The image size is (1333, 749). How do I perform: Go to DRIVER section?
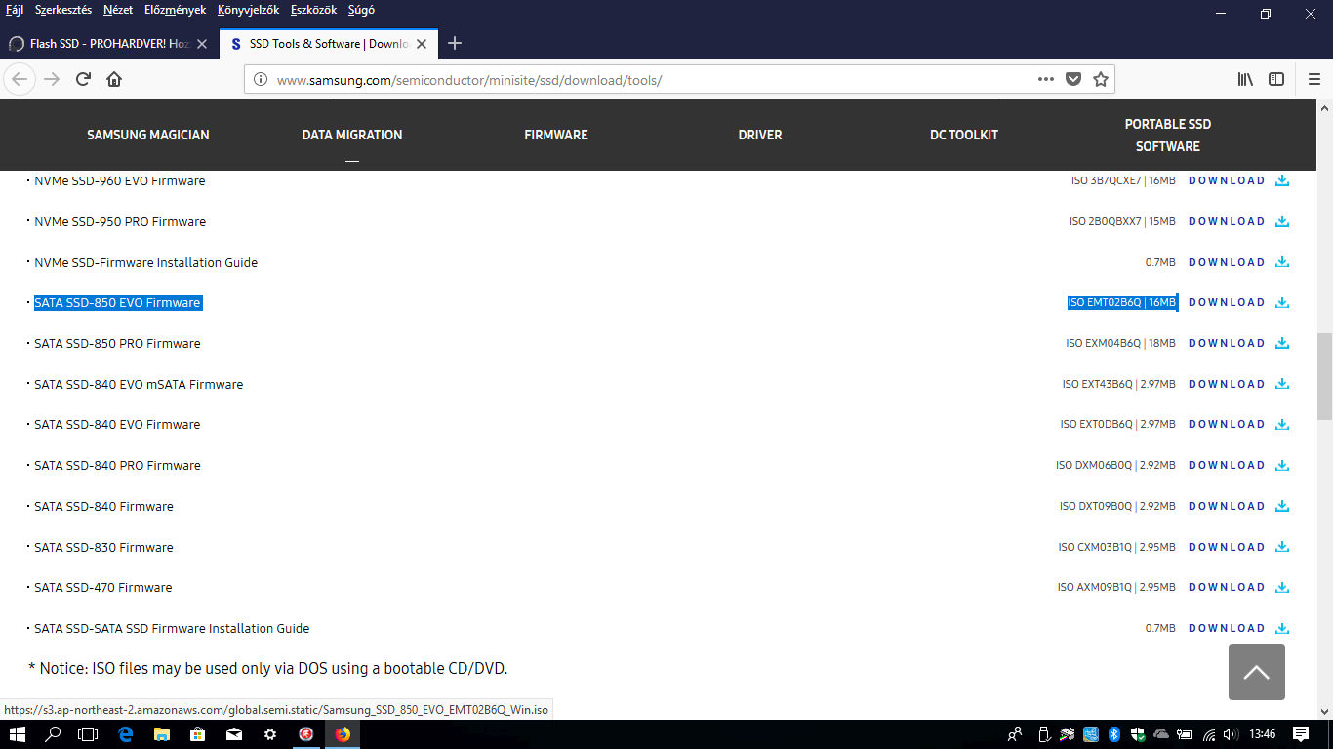click(760, 135)
